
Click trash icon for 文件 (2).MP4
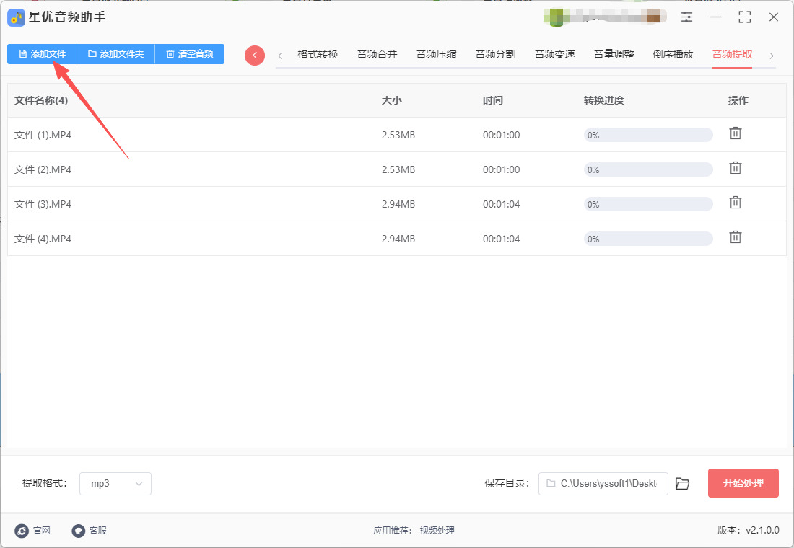click(x=735, y=168)
